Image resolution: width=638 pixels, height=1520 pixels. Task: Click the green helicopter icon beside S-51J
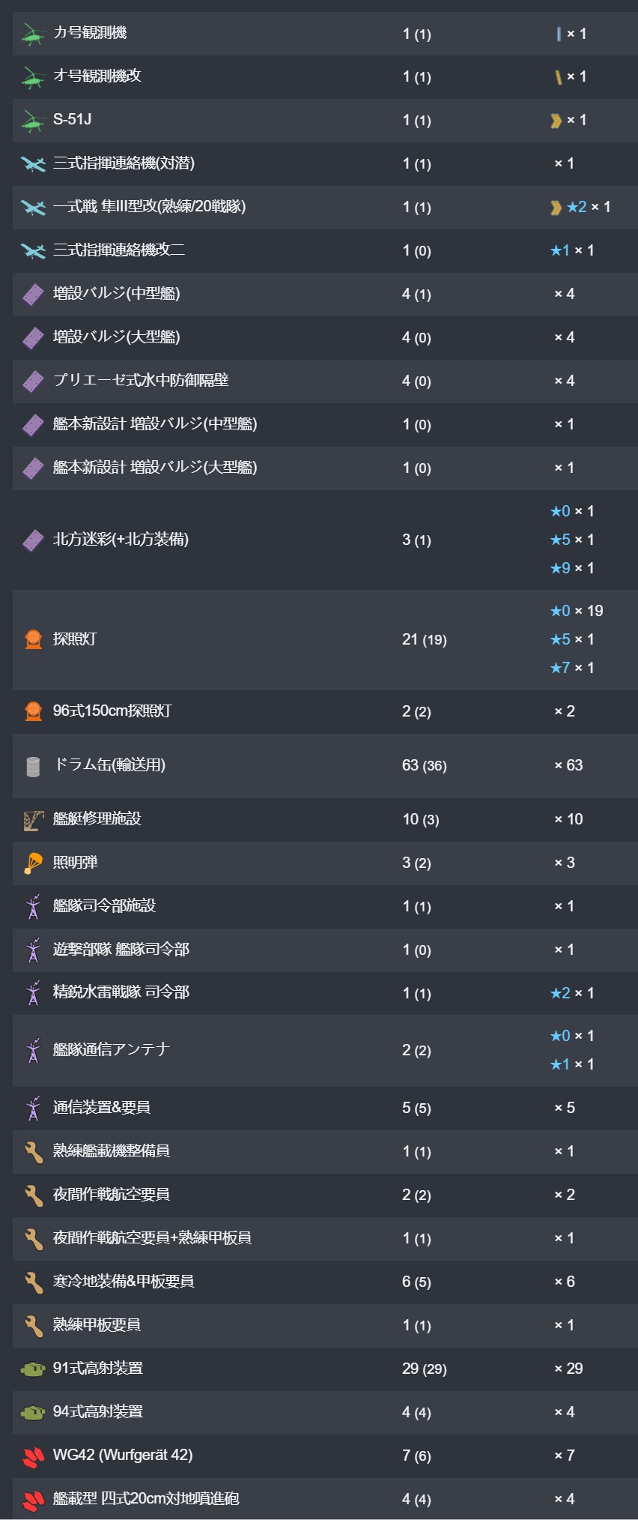tap(33, 121)
